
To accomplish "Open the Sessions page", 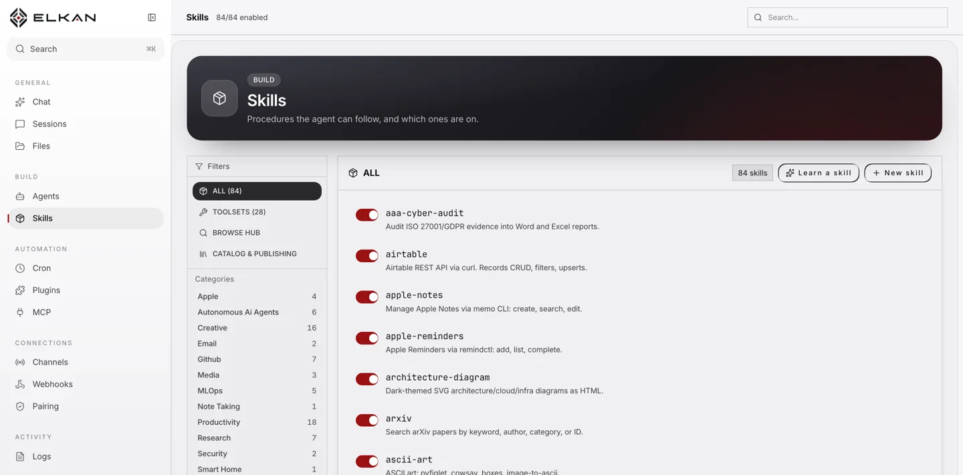I will [86, 124].
